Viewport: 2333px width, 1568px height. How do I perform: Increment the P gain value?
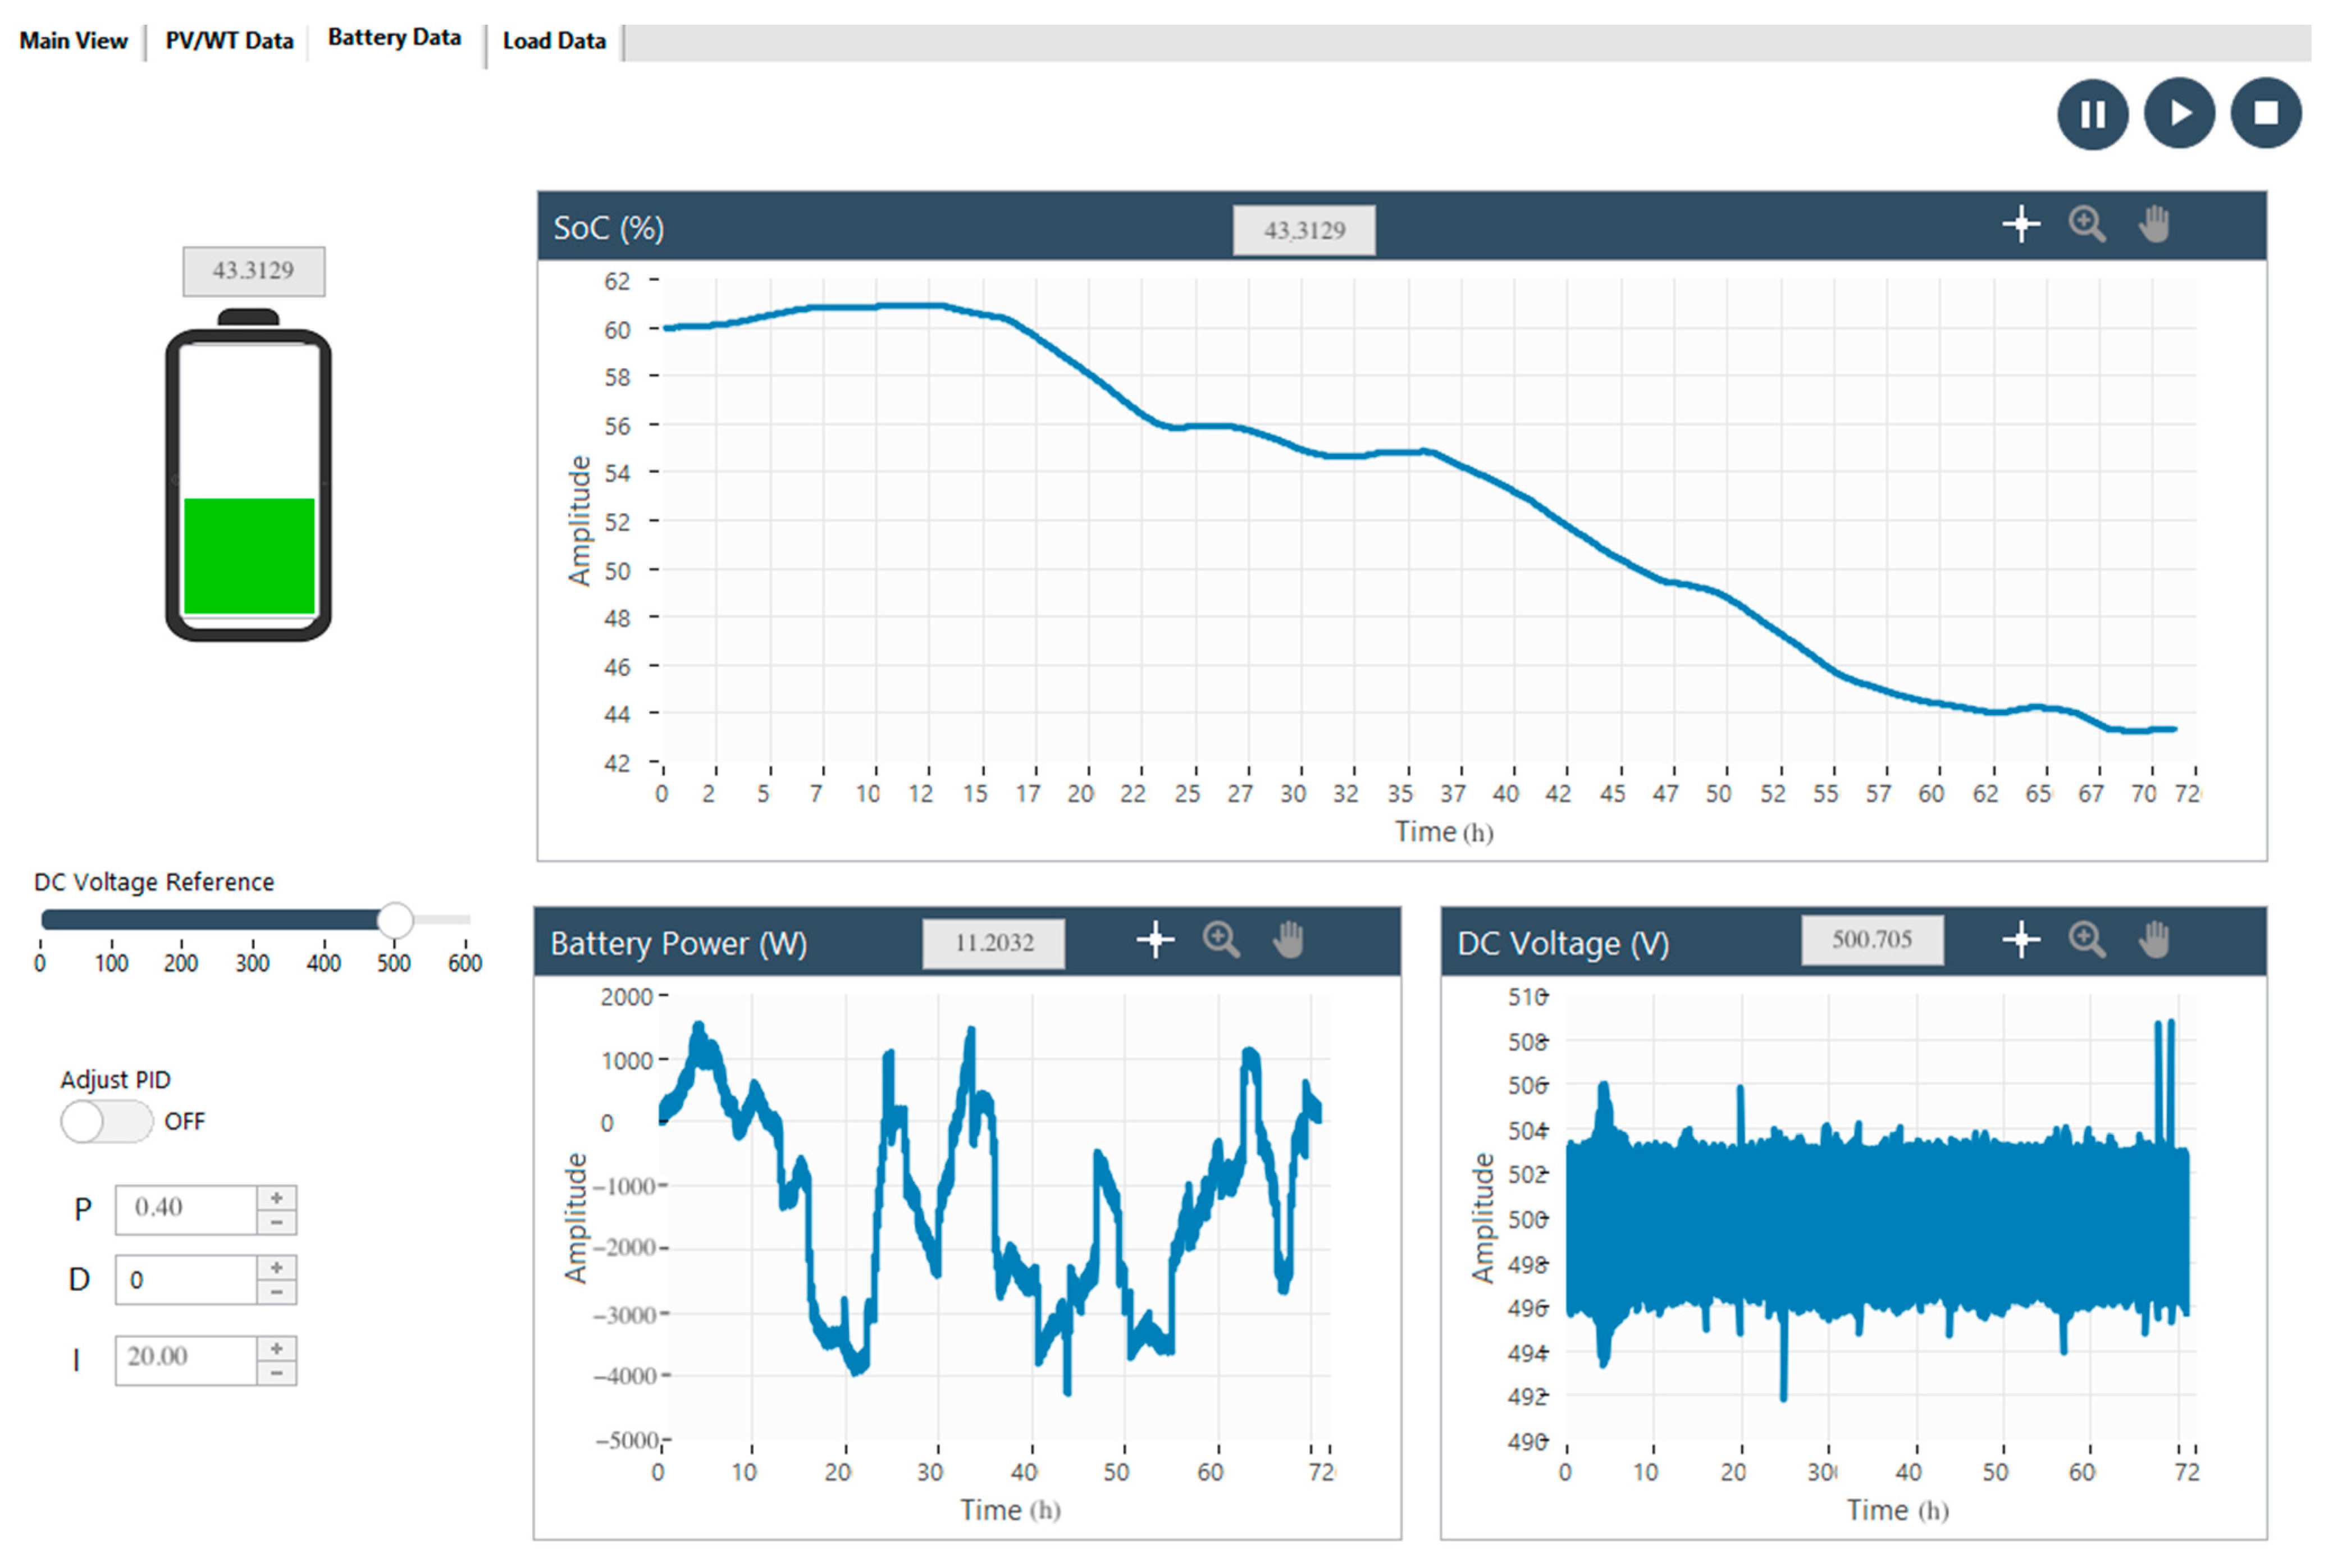click(277, 1198)
